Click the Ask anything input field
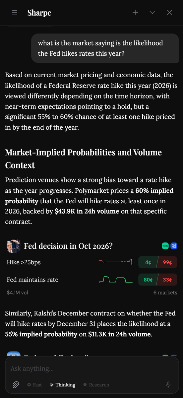The width and height of the screenshot is (183, 398). (91, 368)
